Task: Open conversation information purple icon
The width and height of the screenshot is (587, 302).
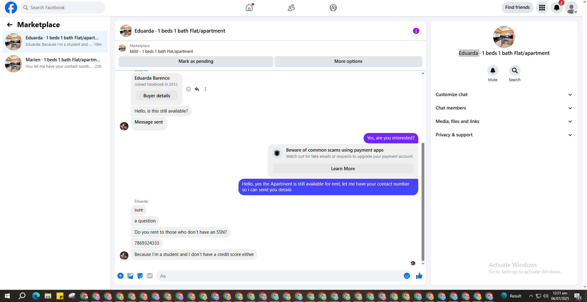Action: pos(416,31)
